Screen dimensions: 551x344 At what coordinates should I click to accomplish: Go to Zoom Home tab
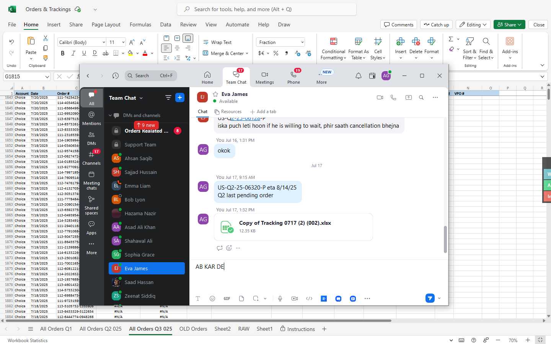point(207,78)
